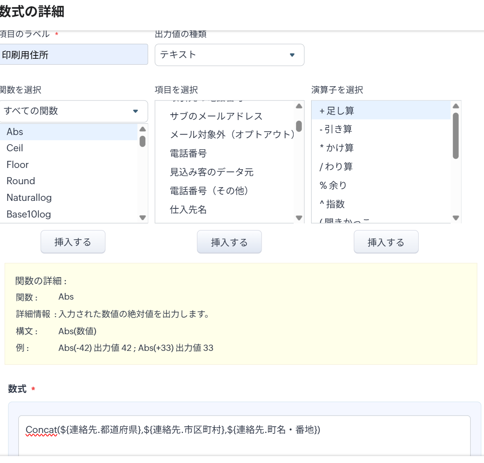Select the * かけ算 operator
484x463 pixels.
click(337, 148)
